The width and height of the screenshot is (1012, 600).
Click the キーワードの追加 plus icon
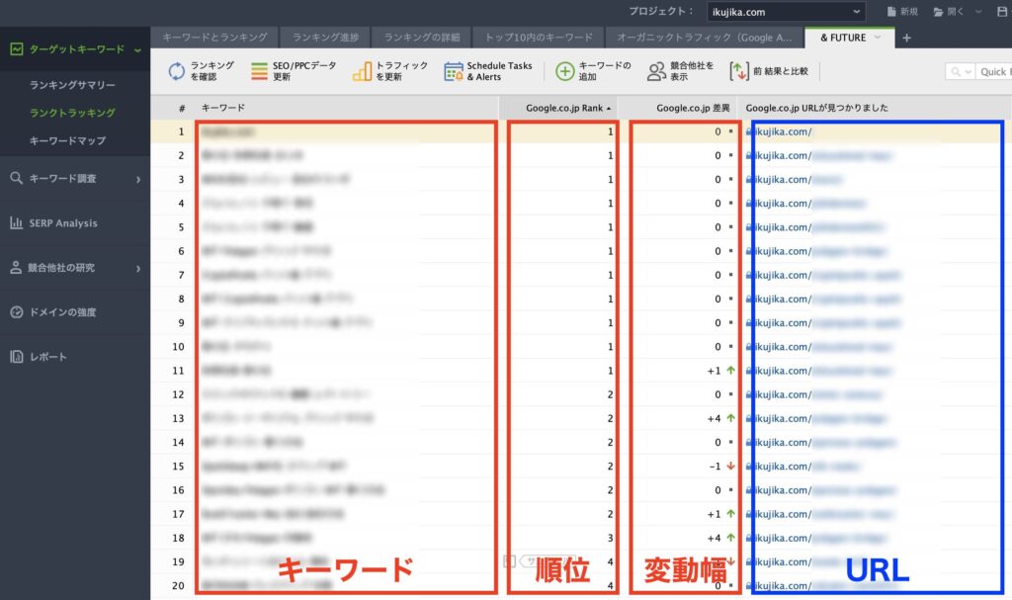click(x=564, y=71)
